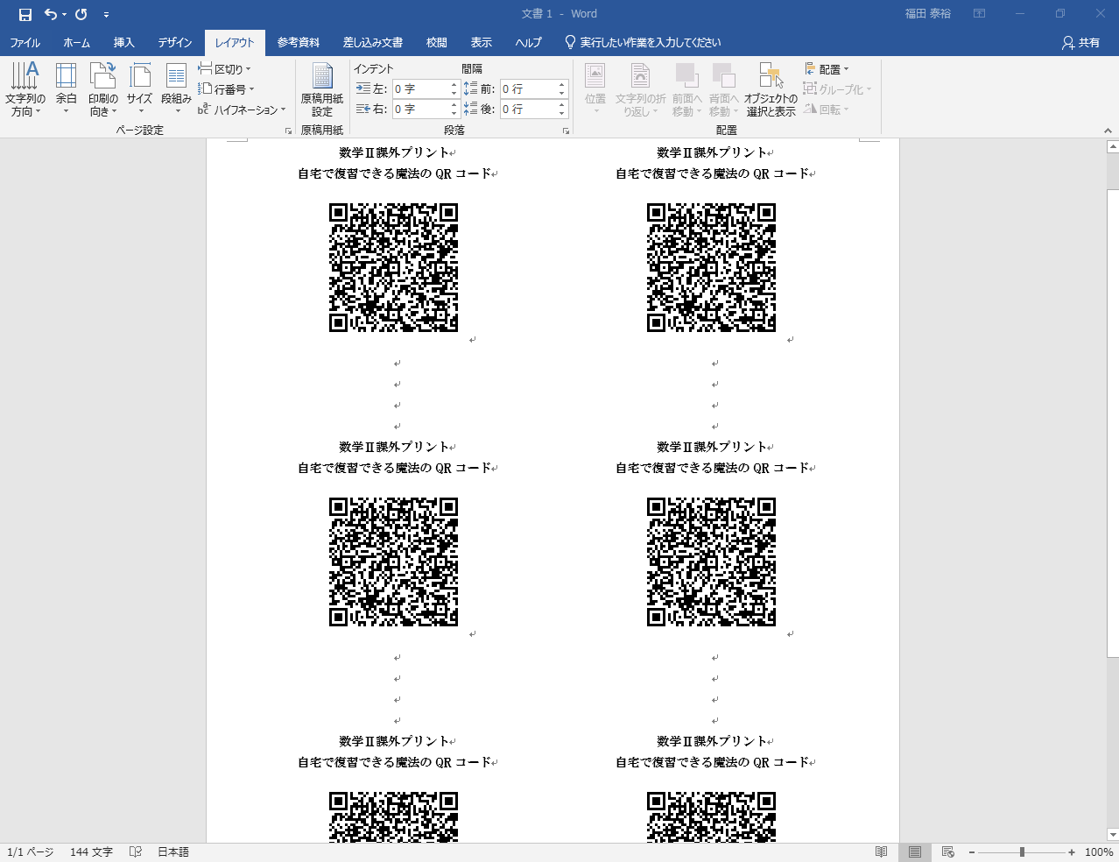Switch to the 表示 tab

pos(482,42)
